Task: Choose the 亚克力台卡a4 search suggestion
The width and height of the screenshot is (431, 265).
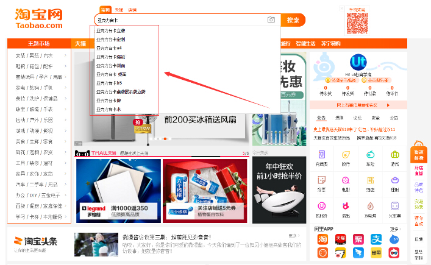Action: 109,48
